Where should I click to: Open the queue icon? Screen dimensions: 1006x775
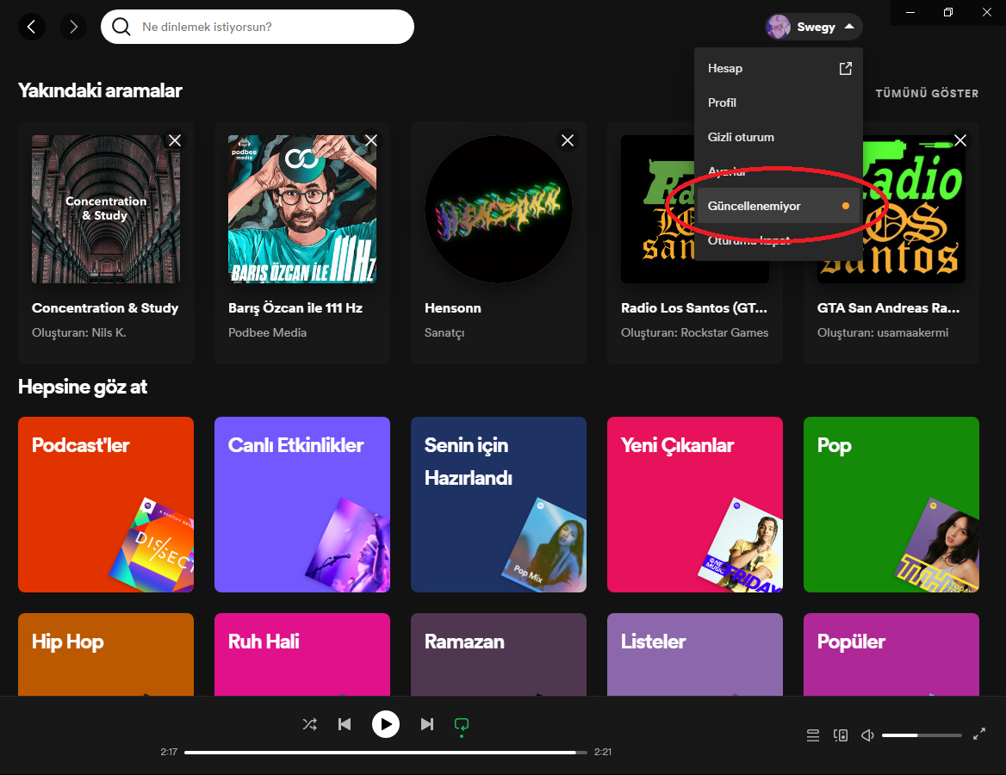click(x=813, y=735)
